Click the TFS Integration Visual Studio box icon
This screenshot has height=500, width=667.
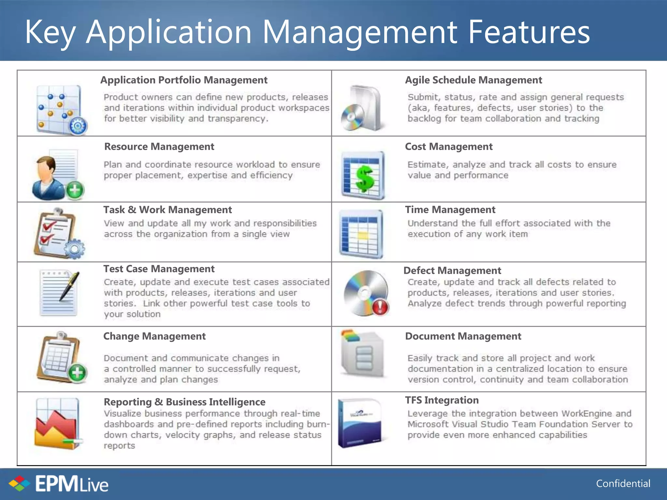(360, 423)
